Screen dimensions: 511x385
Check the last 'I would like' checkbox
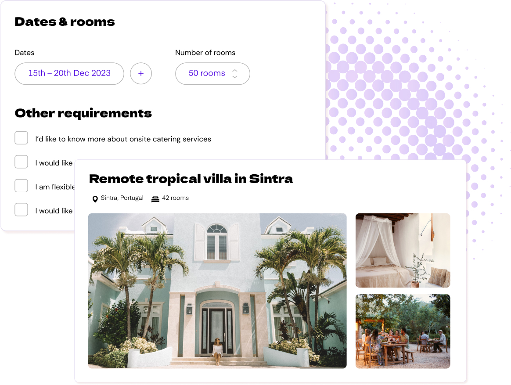21,209
